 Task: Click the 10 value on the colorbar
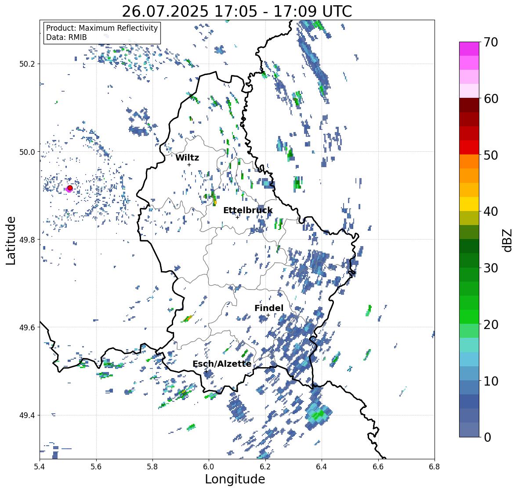[491, 381]
